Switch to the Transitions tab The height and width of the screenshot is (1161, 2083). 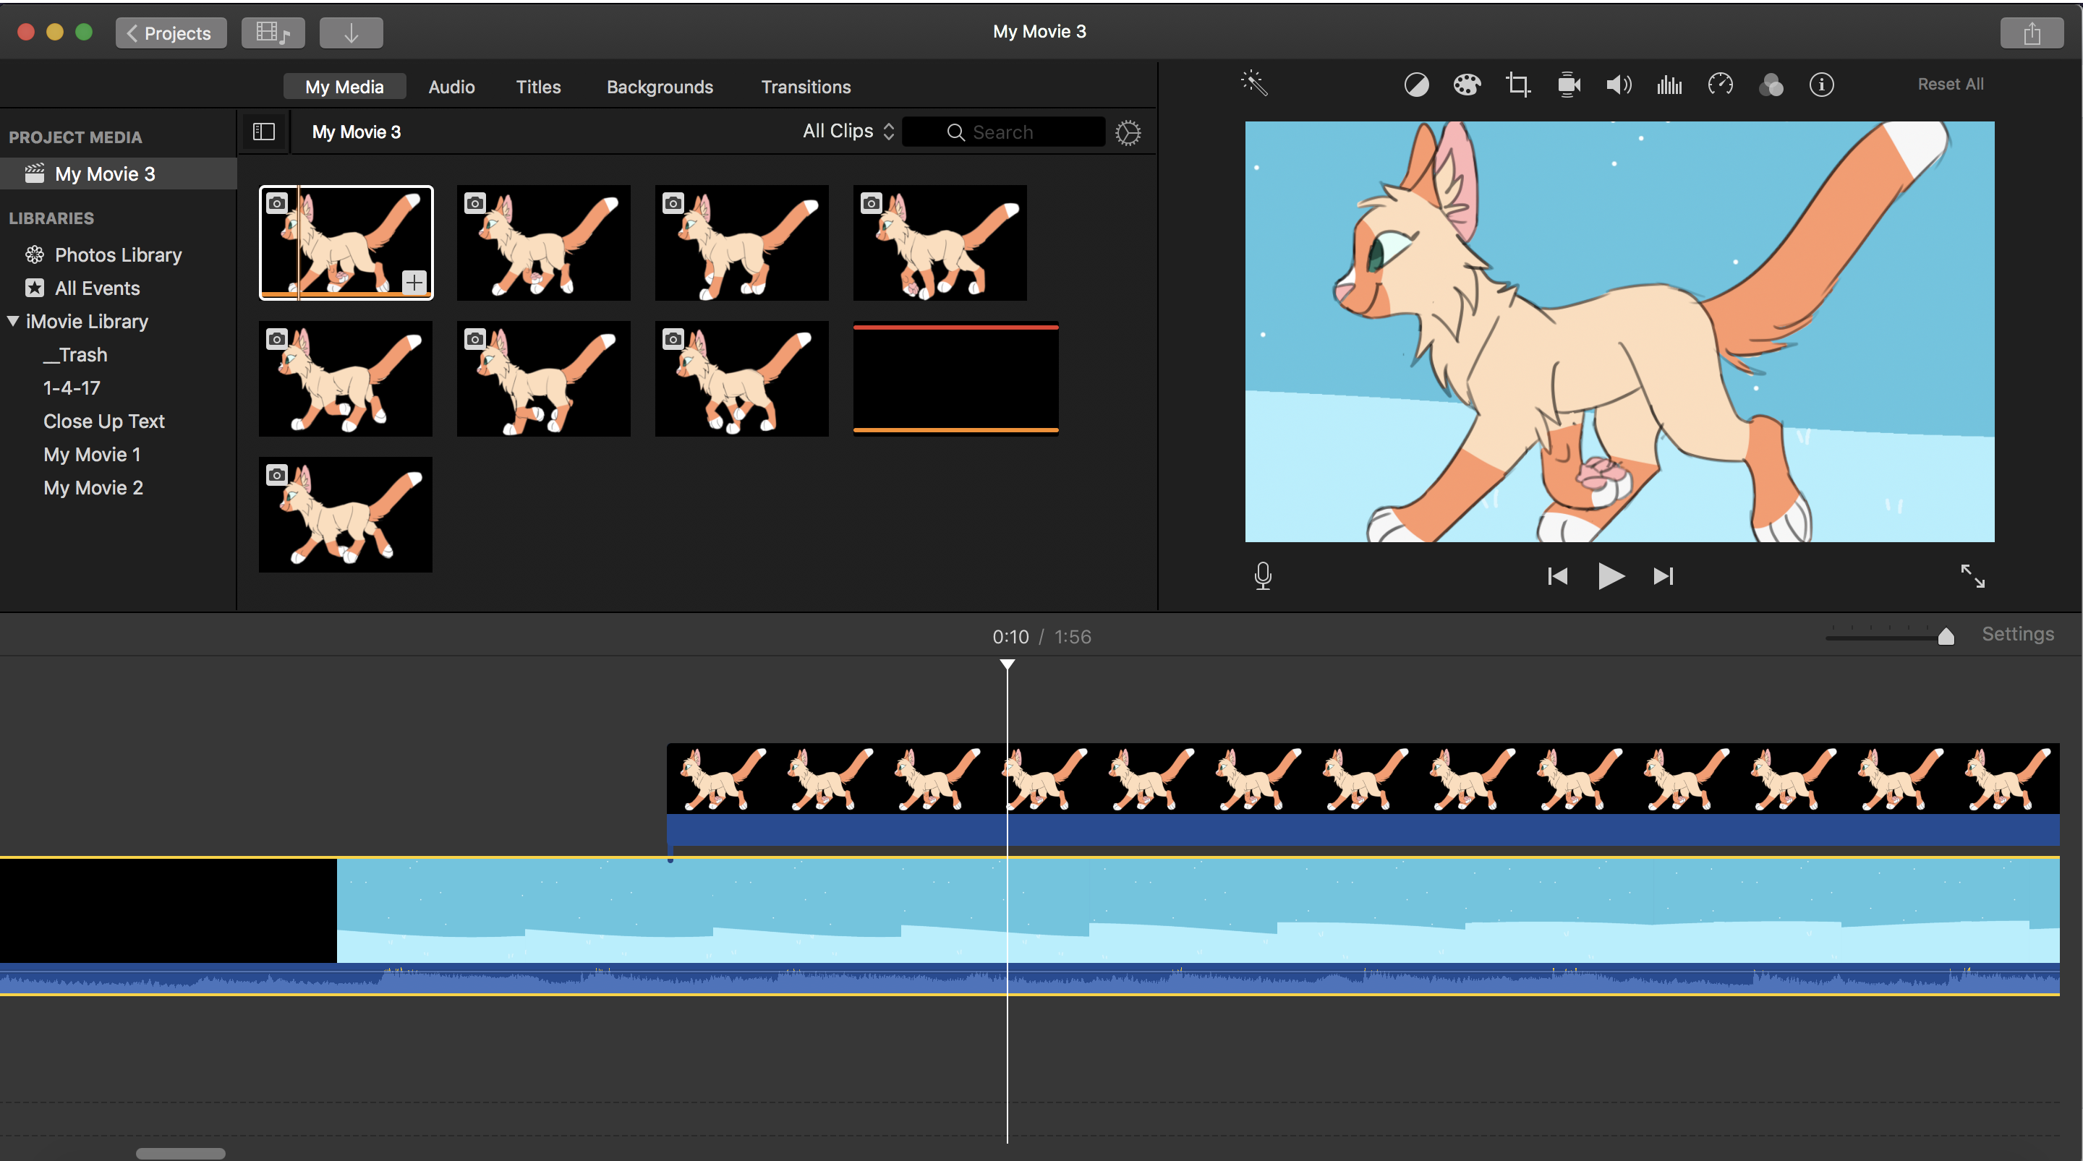(x=806, y=87)
